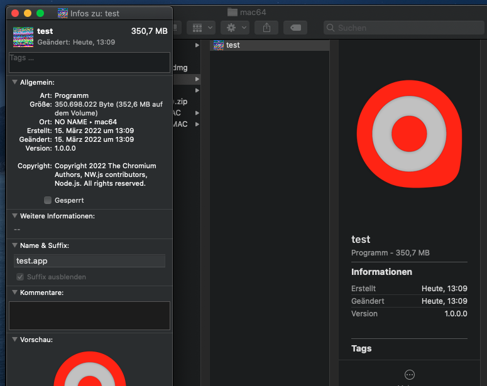The width and height of the screenshot is (487, 386).
Task: Expand the folder row arrow beside dmg column top
Action: click(197, 45)
